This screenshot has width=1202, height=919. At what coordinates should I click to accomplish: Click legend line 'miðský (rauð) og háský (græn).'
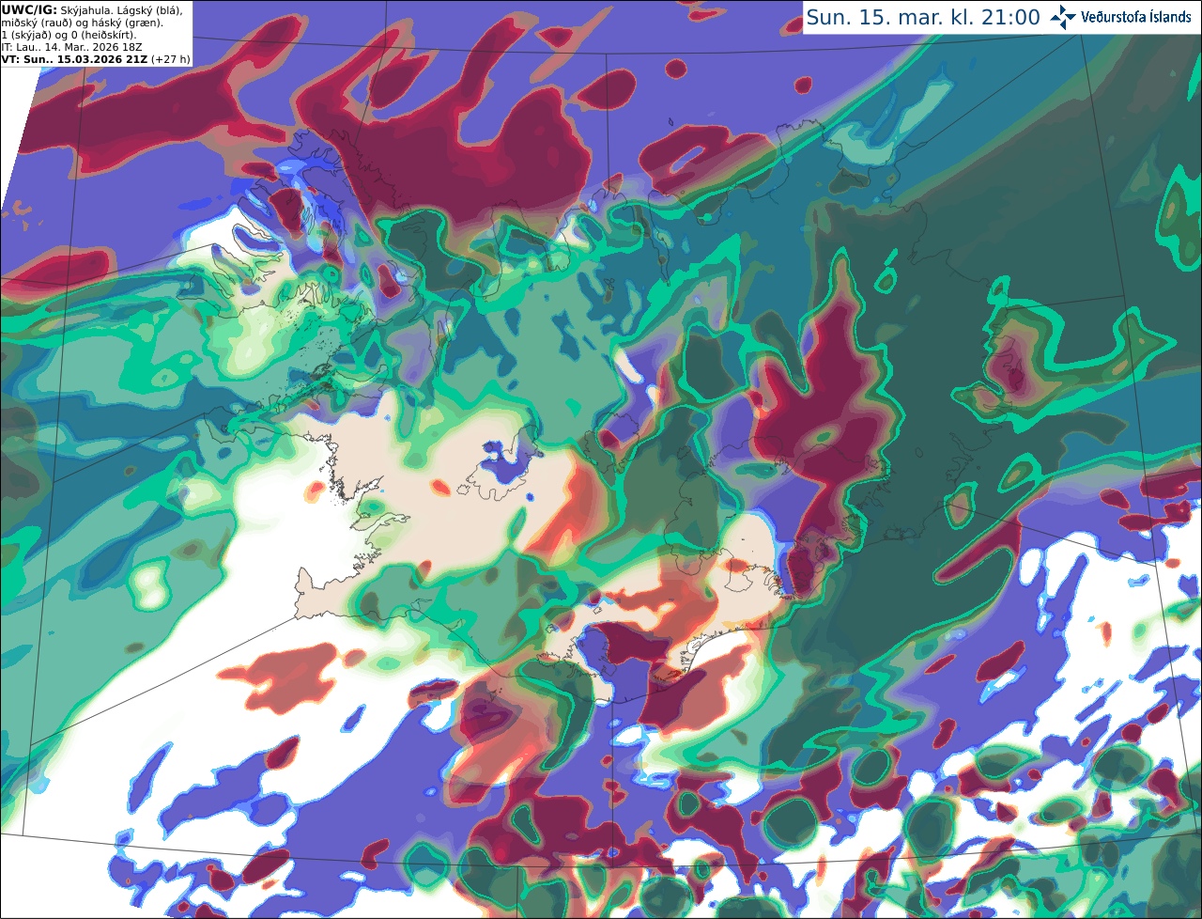click(x=81, y=23)
